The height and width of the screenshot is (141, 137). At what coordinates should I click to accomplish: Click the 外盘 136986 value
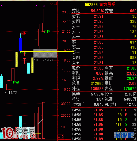(x=97, y=89)
